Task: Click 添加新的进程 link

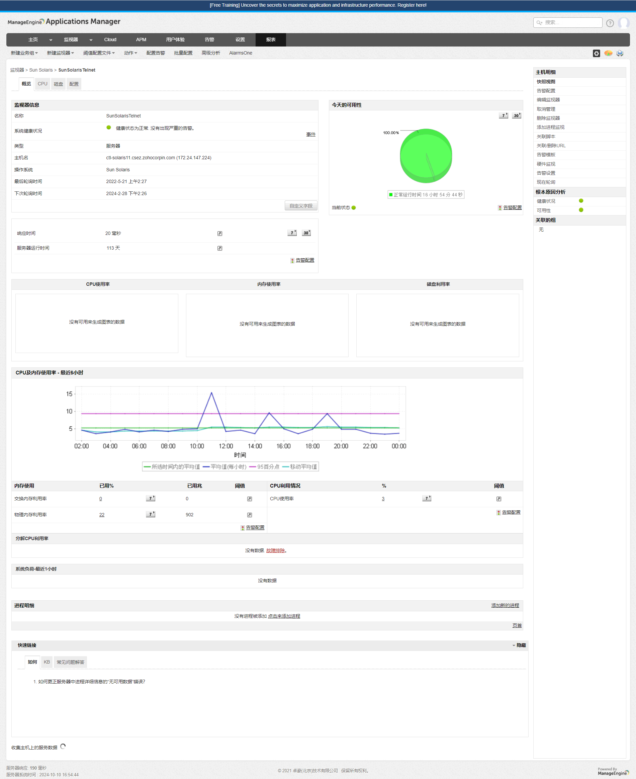Action: click(505, 606)
